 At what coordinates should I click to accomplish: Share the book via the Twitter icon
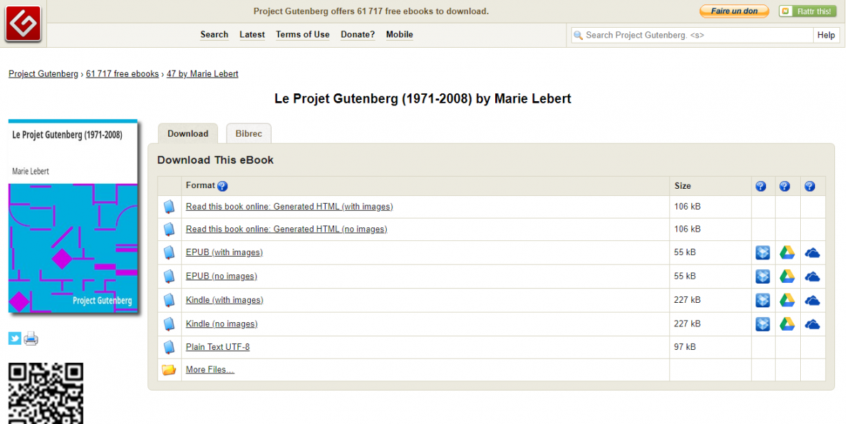point(14,338)
